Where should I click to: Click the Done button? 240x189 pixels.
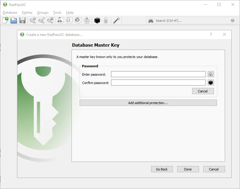[x=188, y=169]
